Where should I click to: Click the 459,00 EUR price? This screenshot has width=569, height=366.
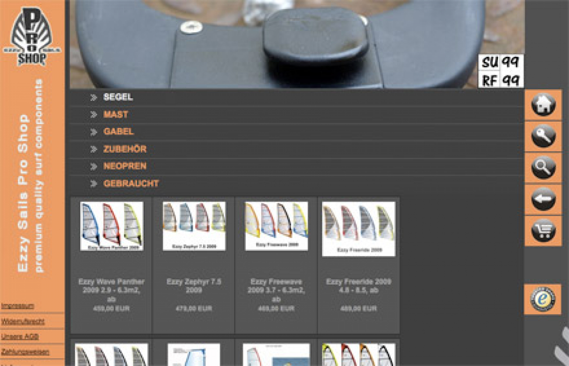click(x=111, y=309)
